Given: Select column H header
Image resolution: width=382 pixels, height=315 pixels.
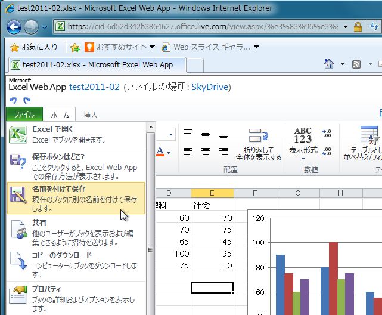Looking at the screenshot, I should 341,193.
